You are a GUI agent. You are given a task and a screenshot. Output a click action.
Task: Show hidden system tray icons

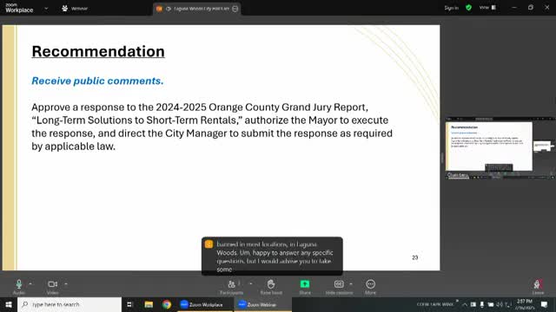(x=465, y=304)
